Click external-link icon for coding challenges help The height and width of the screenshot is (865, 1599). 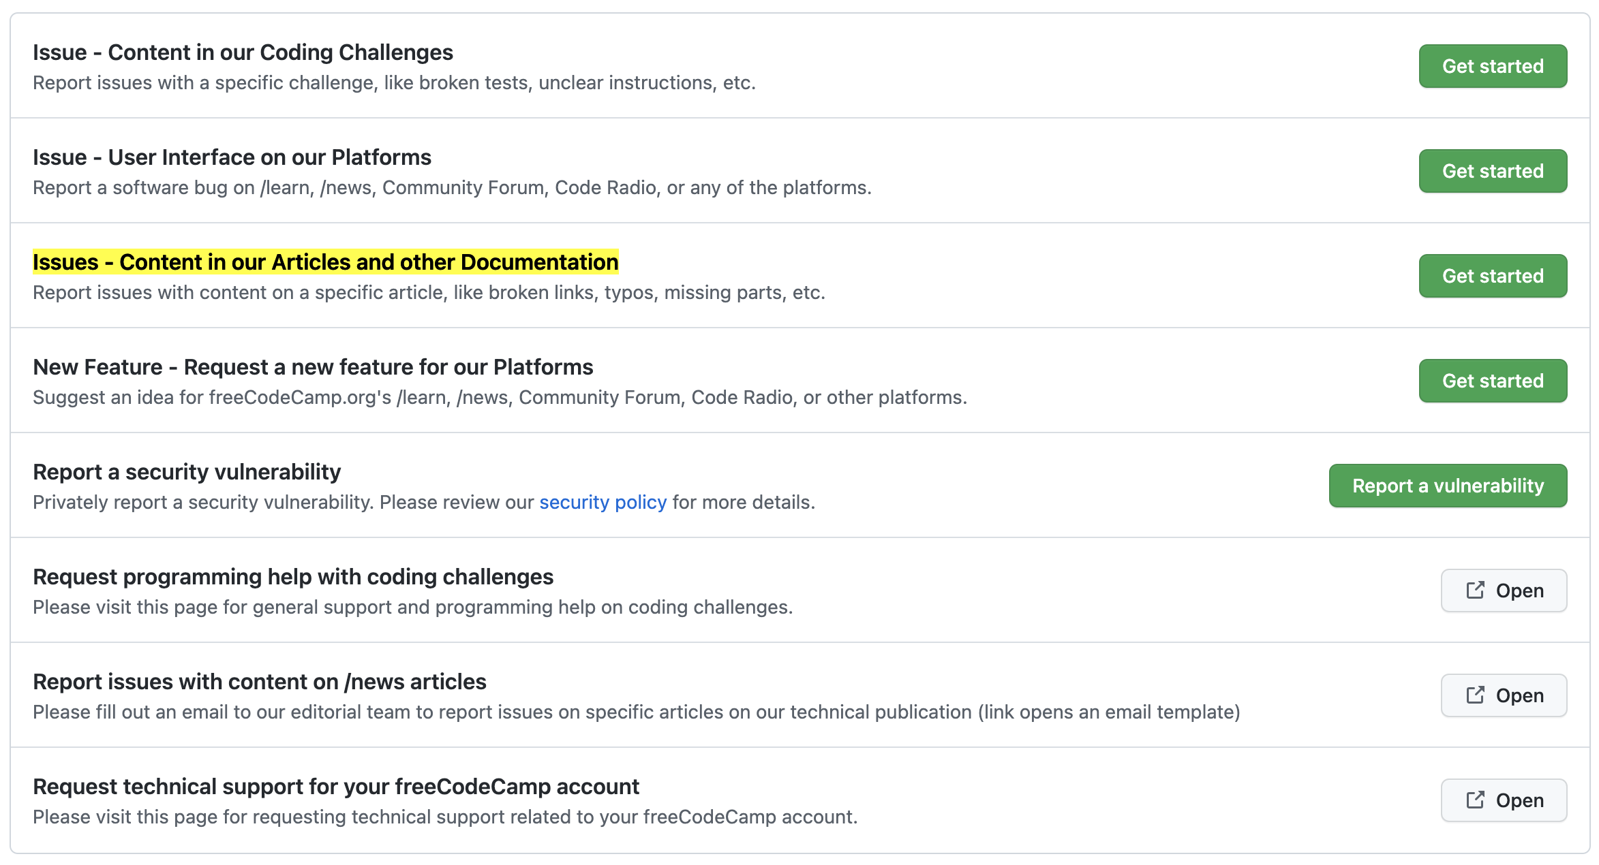coord(1475,590)
